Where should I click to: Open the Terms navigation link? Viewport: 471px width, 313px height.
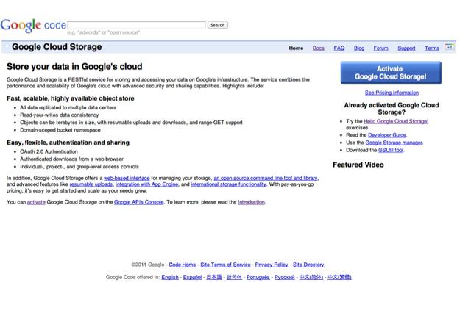click(432, 48)
